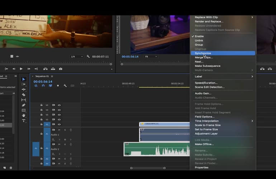Click the project panel trash icon
This screenshot has width=276, height=179.
tap(11, 168)
